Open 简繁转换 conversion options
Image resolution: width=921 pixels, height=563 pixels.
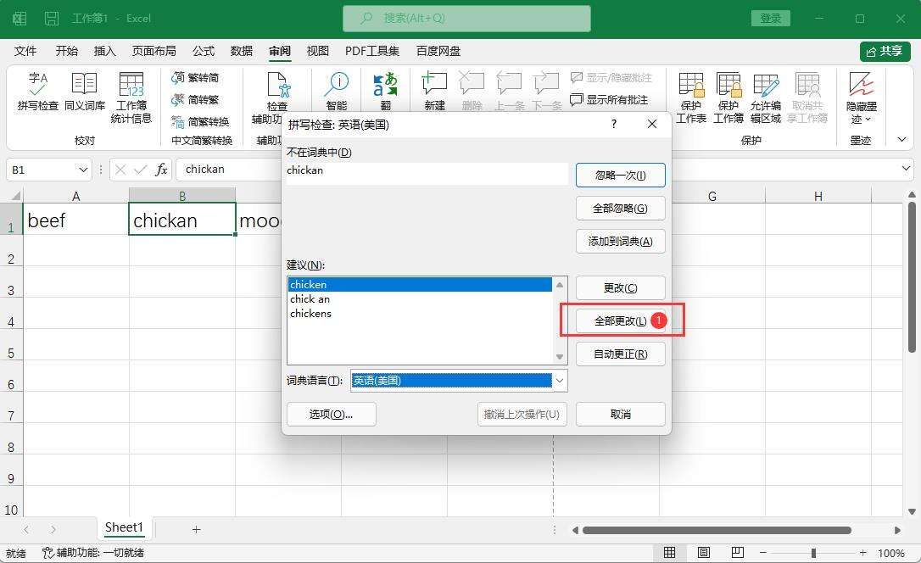tap(201, 121)
